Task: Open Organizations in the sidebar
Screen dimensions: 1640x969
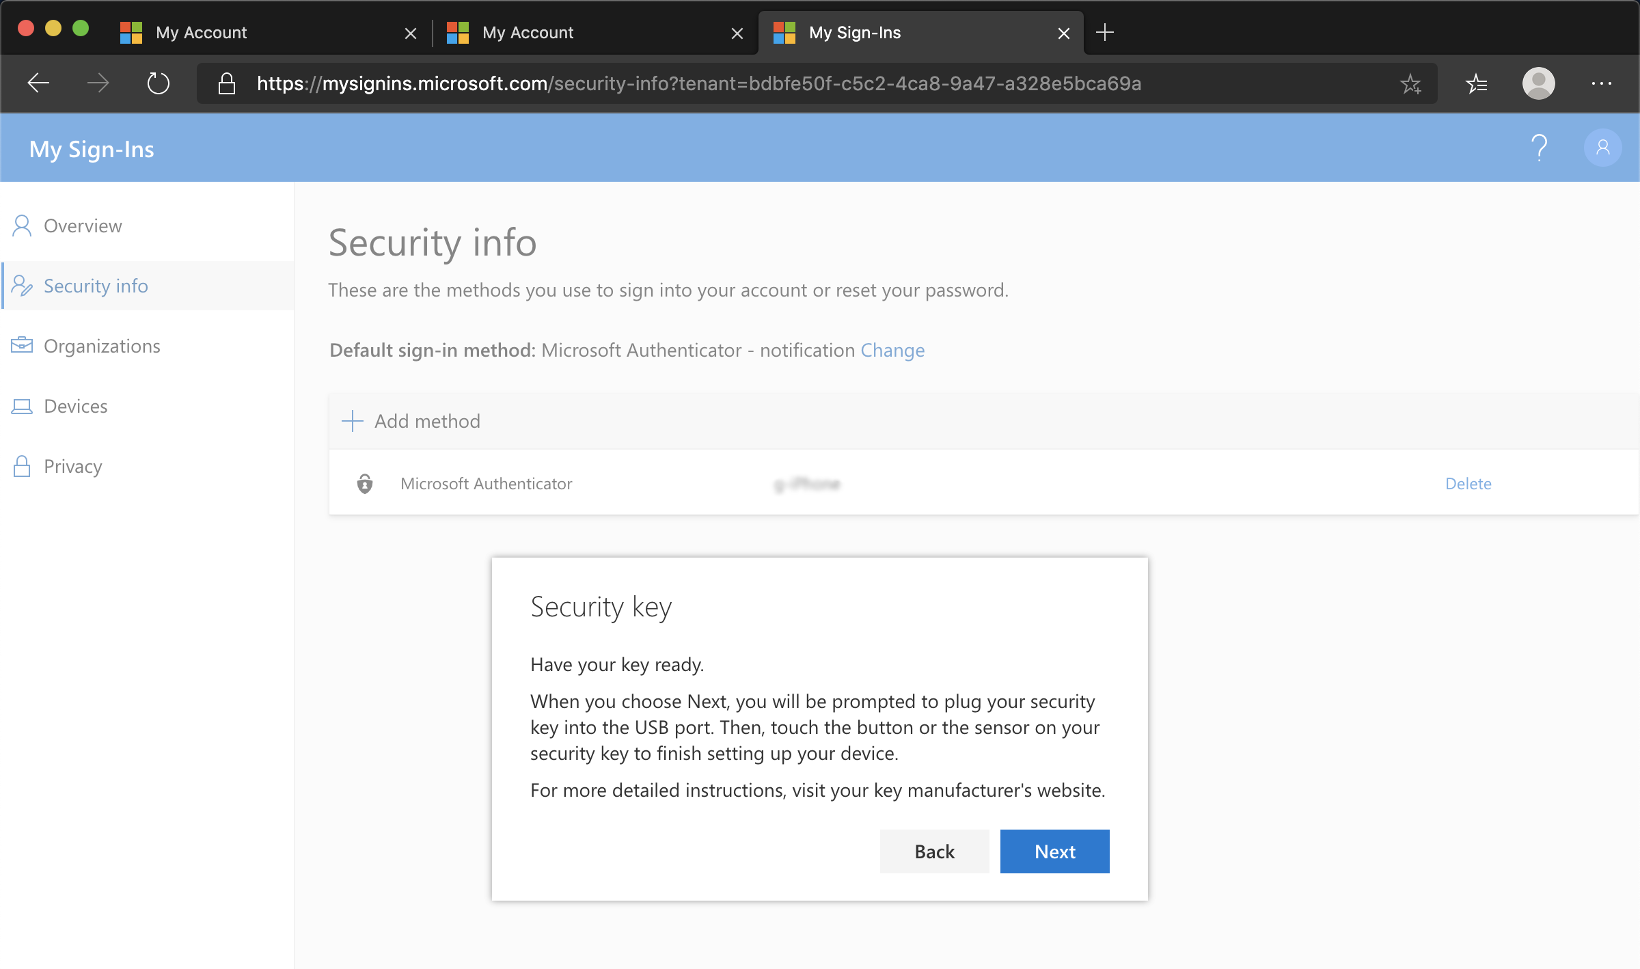Action: pyautogui.click(x=148, y=346)
